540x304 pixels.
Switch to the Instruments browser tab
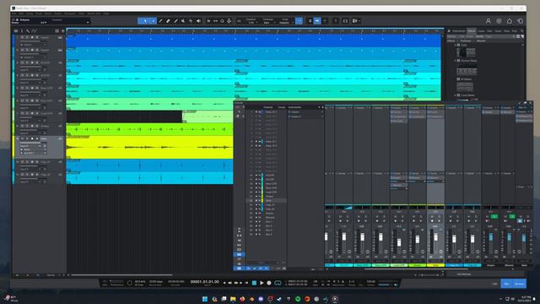459,31
